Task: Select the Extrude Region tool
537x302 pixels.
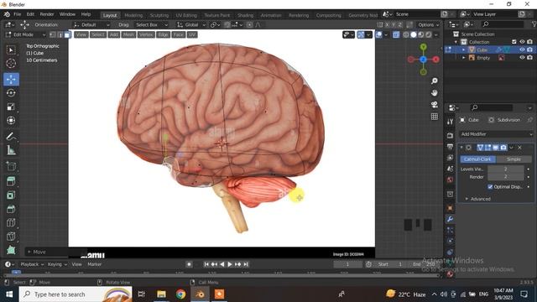Action: coord(11,181)
